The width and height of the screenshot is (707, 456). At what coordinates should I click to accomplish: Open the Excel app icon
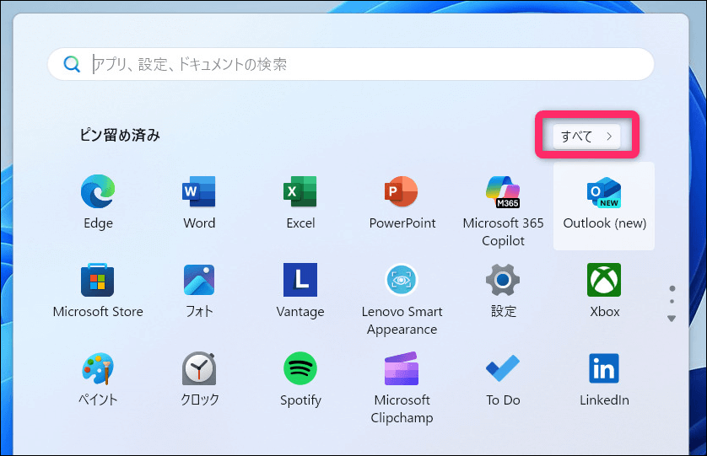pyautogui.click(x=300, y=193)
